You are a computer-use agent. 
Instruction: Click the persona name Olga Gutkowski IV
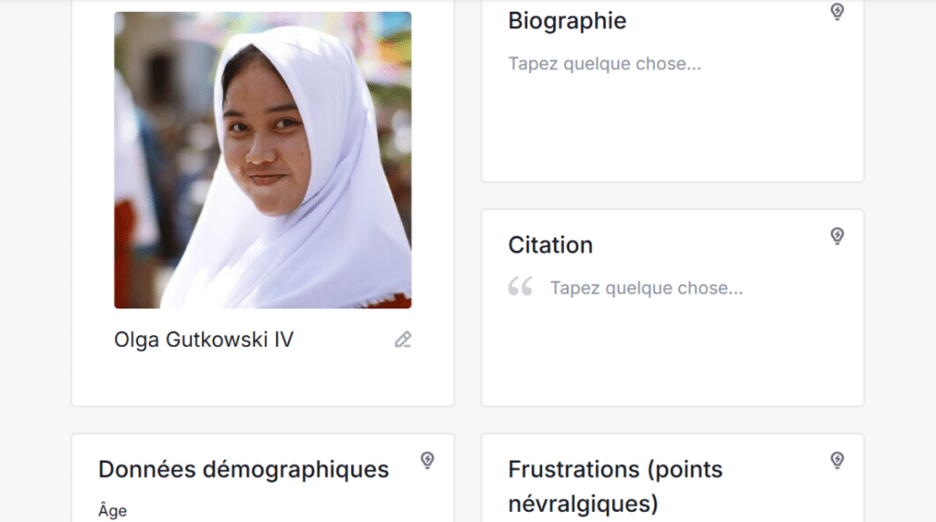coord(204,339)
